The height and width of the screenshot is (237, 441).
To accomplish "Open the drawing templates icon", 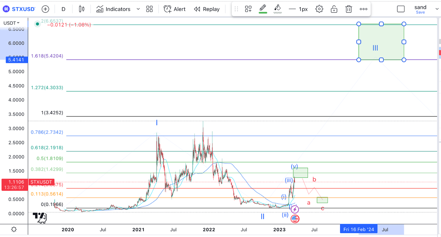I will point(248,9).
